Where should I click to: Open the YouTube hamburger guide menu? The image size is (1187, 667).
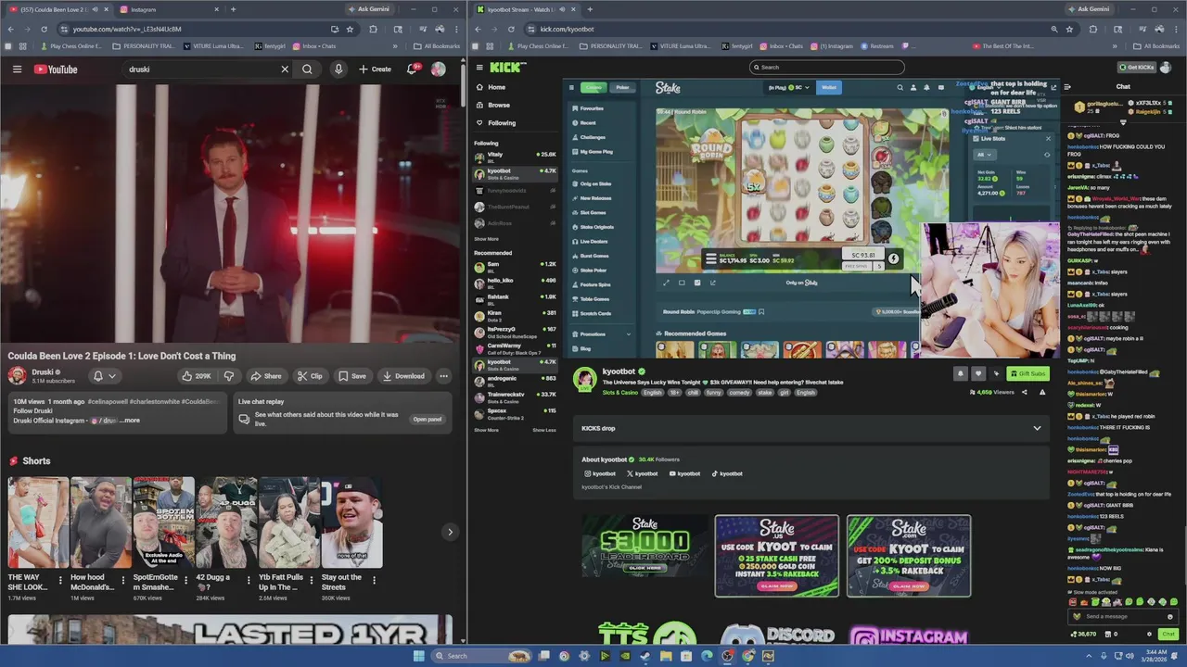pyautogui.click(x=17, y=69)
